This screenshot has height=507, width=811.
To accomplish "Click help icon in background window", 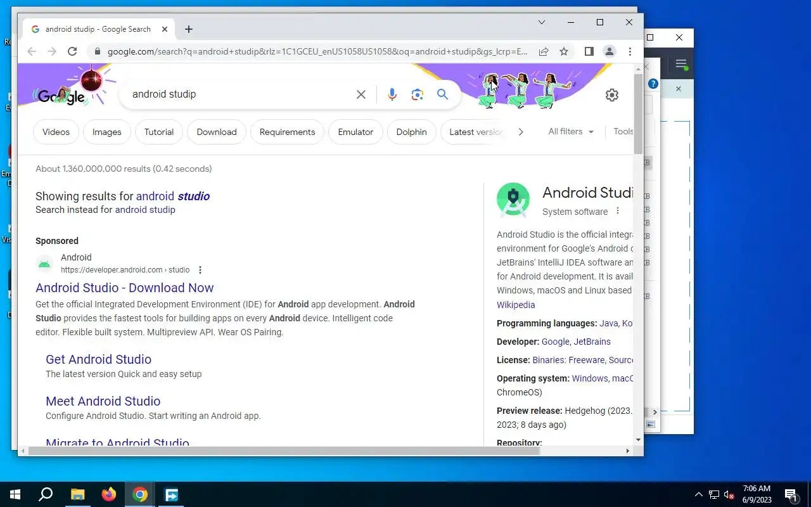I will click(x=653, y=84).
